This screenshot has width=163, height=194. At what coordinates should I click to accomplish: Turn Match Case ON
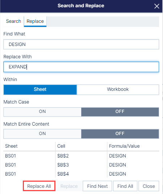pos(42,112)
